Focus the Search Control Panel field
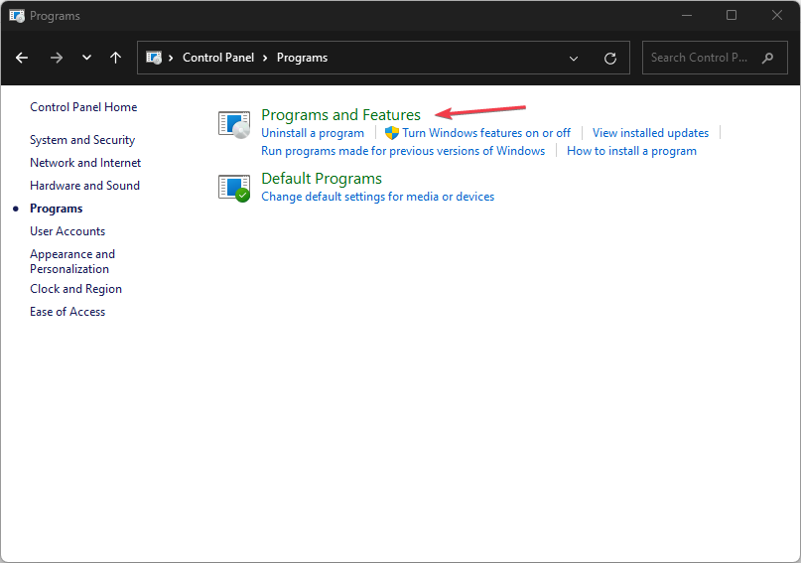 point(715,58)
